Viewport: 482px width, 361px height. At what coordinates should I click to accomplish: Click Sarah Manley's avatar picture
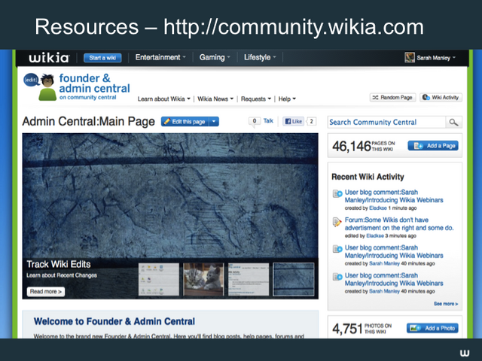[410, 57]
